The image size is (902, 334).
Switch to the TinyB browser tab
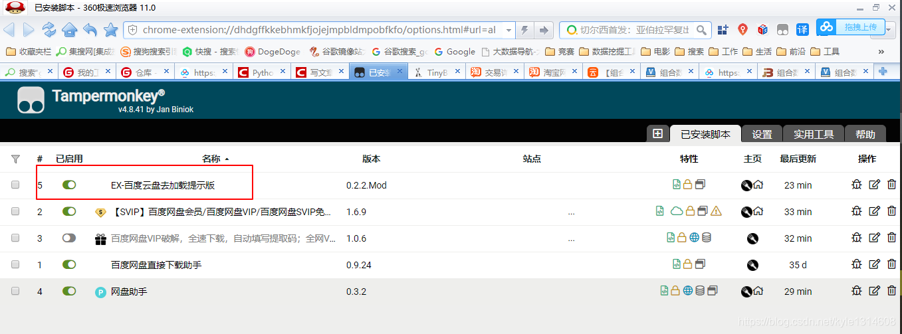[x=436, y=72]
